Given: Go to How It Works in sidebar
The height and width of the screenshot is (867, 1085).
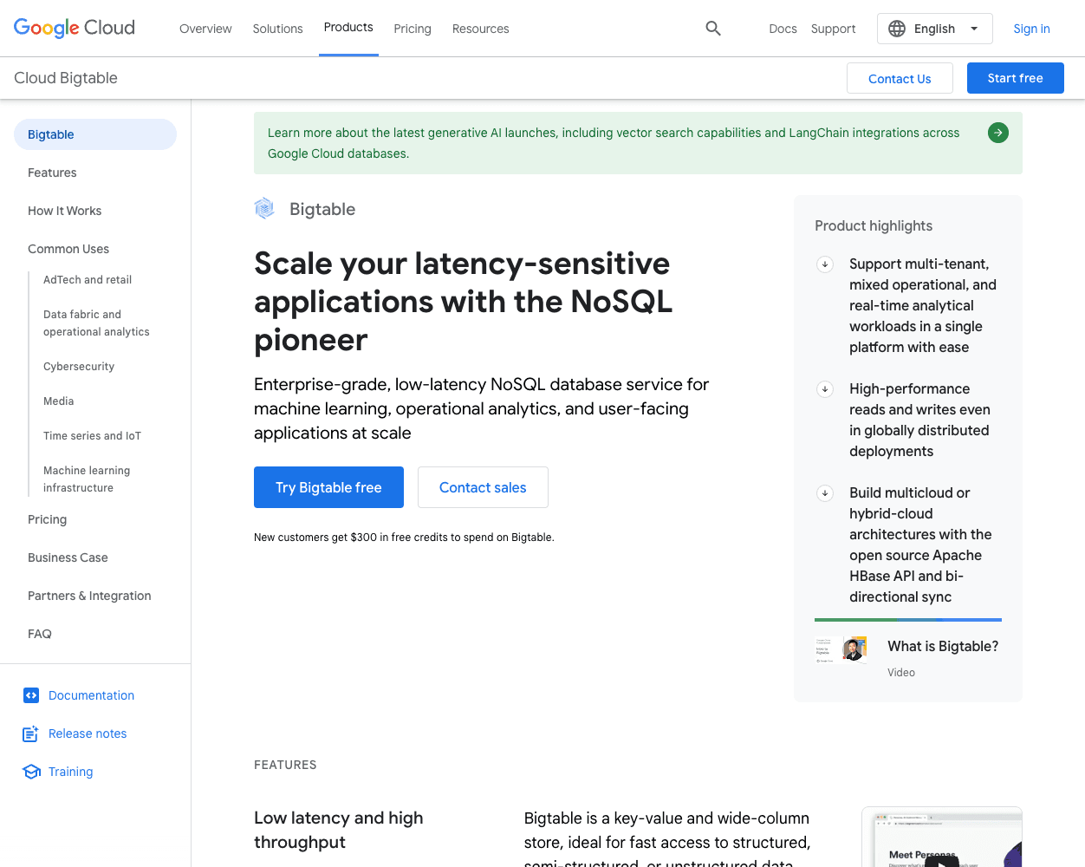Looking at the screenshot, I should click(64, 211).
